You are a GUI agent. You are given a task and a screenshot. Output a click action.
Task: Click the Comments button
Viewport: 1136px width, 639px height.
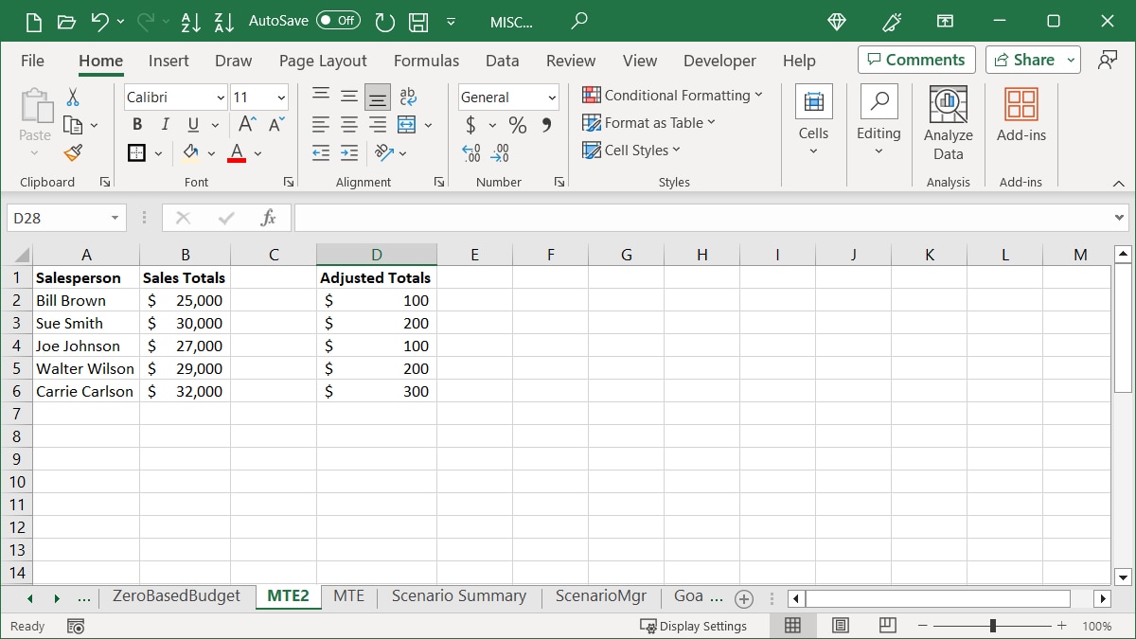click(915, 60)
